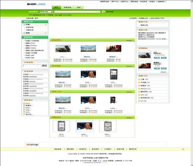Click the ECSHOP logo in the footer
Image resolution: width=193 pixels, height=166 pixels.
point(33,144)
